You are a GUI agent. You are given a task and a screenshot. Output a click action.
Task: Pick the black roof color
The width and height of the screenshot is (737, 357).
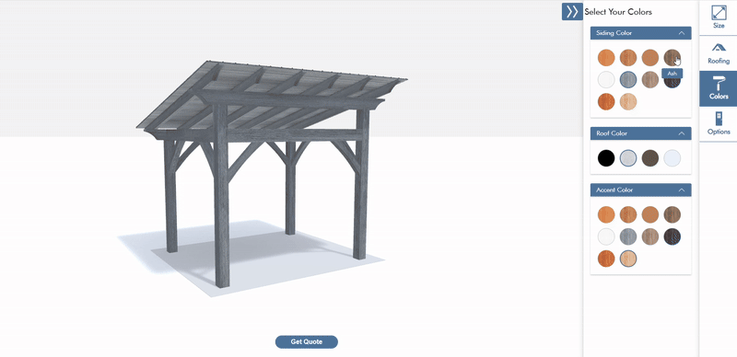tap(606, 158)
